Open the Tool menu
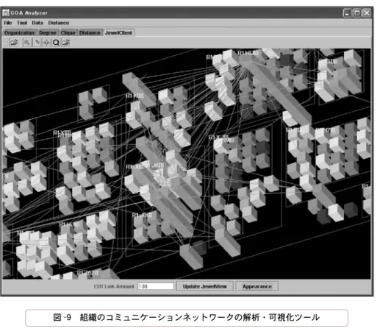377x331 pixels. 22,23
